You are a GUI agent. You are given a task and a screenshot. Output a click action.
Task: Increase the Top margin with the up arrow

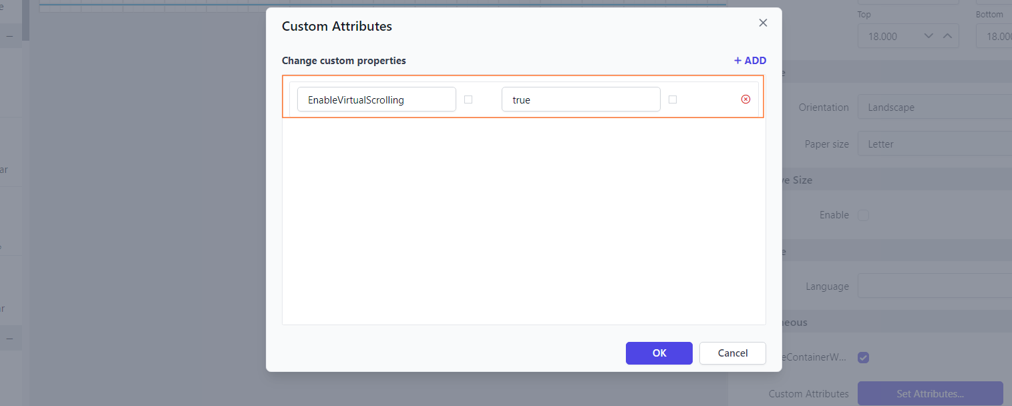pyautogui.click(x=947, y=35)
